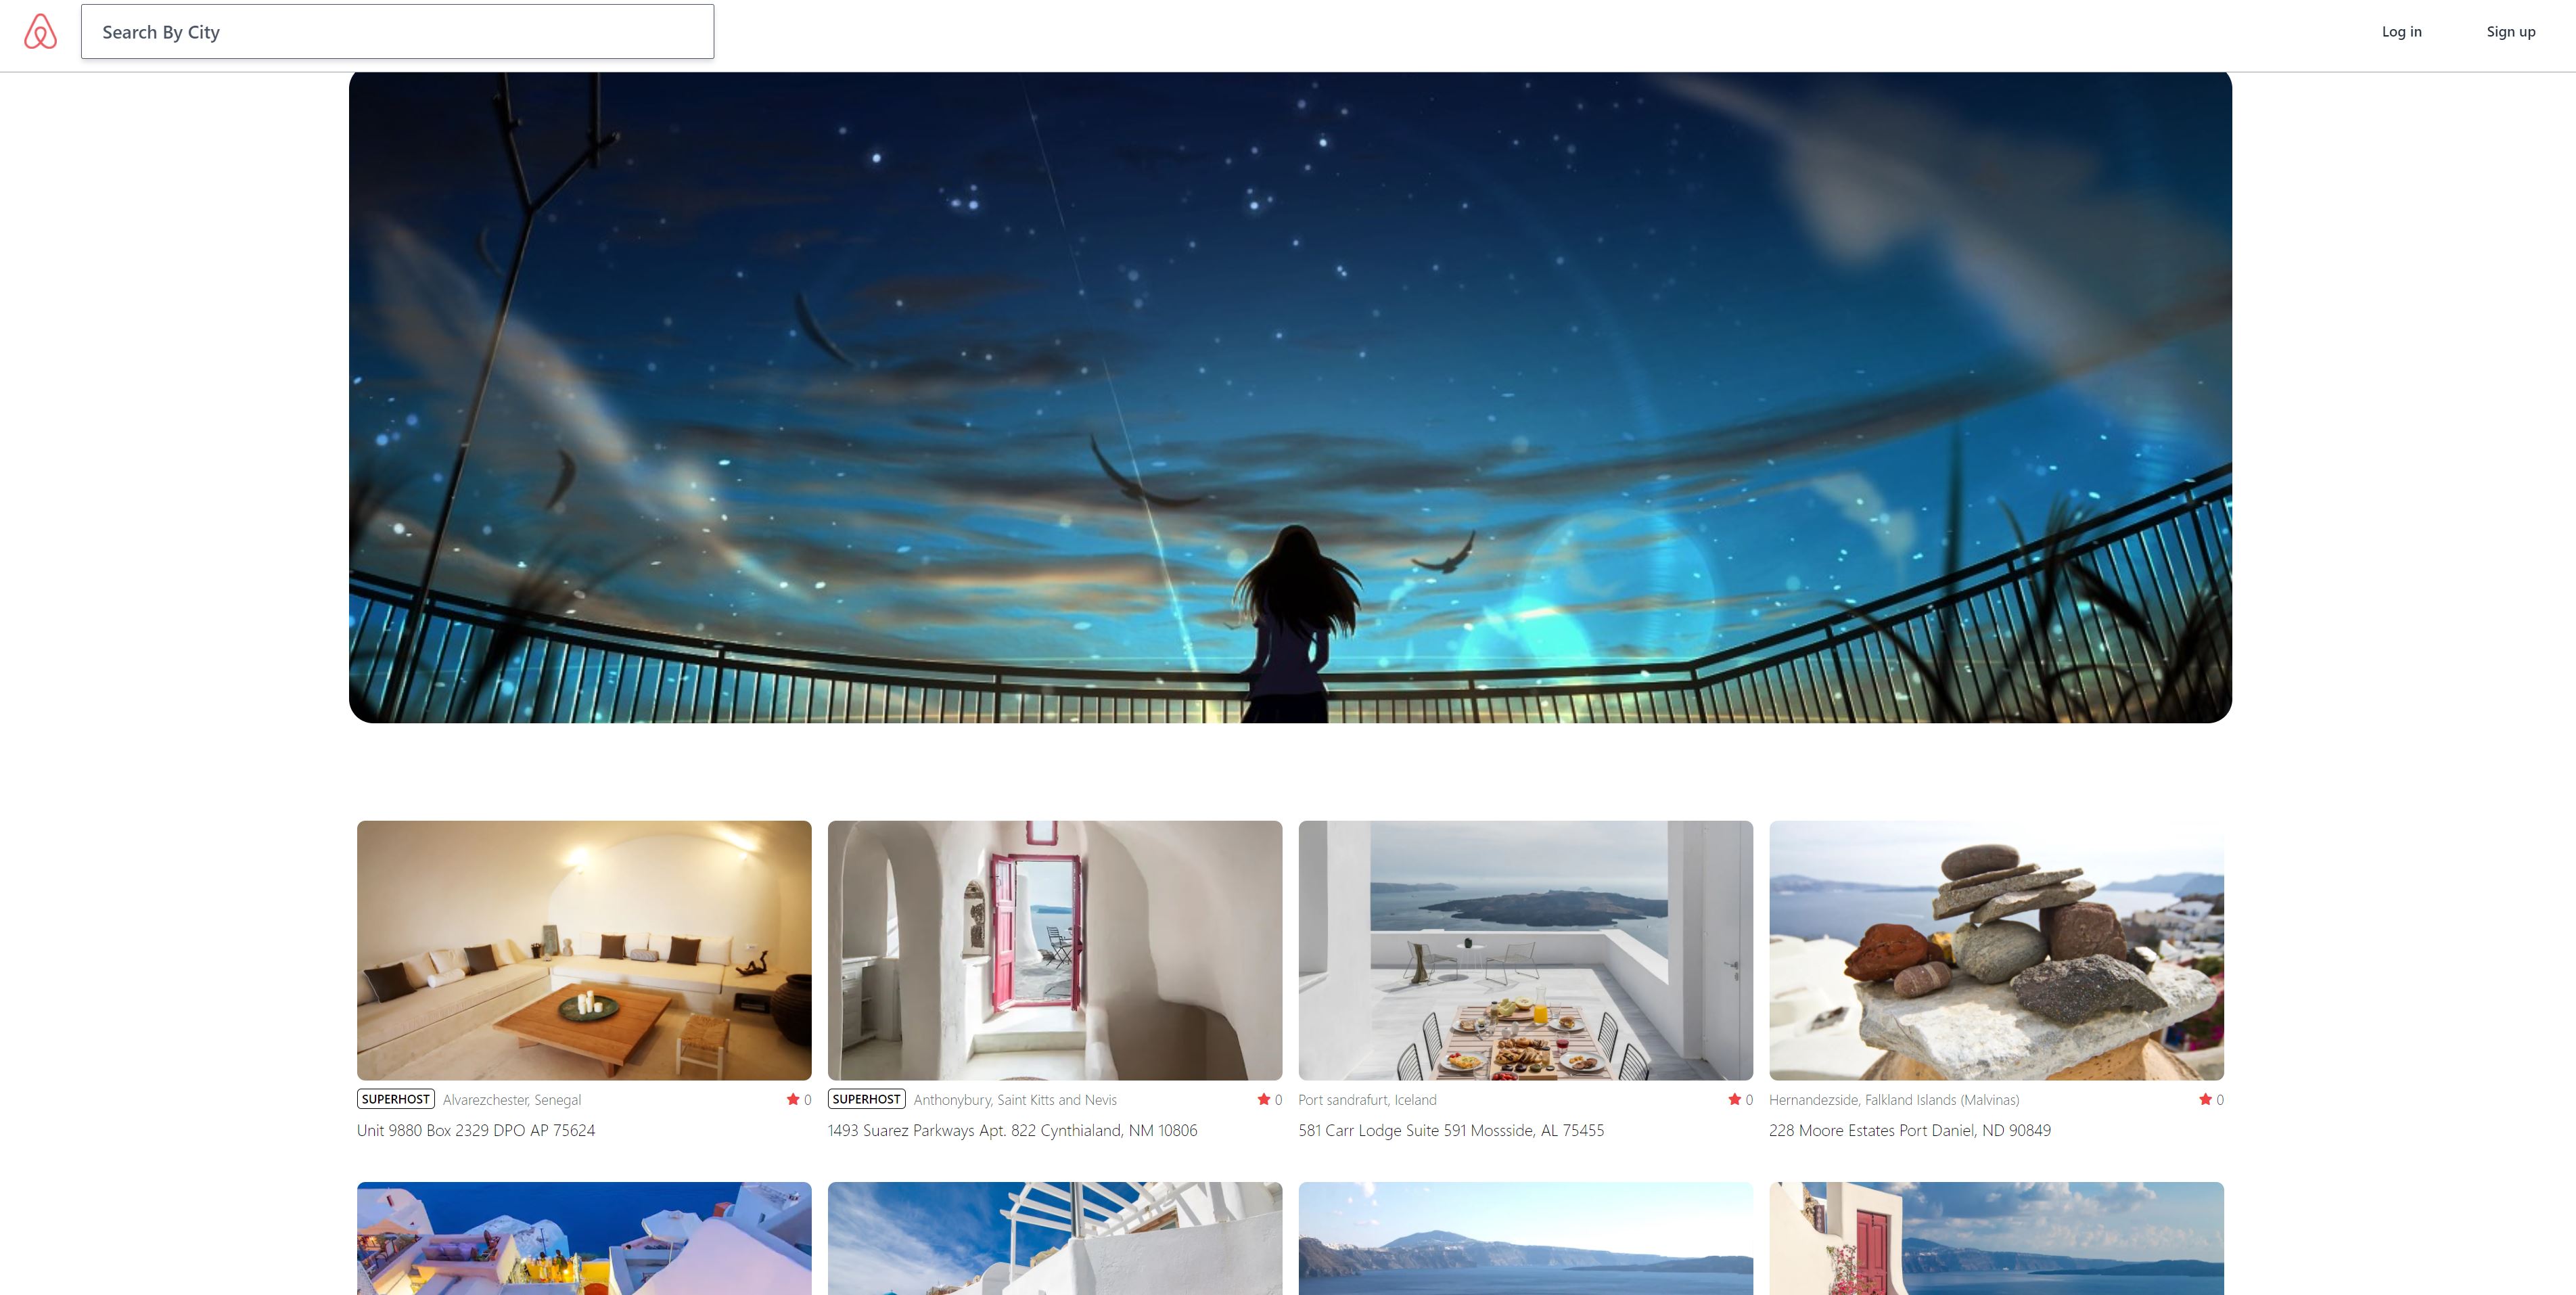Open the red door sea view thumbnail
Screen dimensions: 2576x1295
pos(1995,1240)
